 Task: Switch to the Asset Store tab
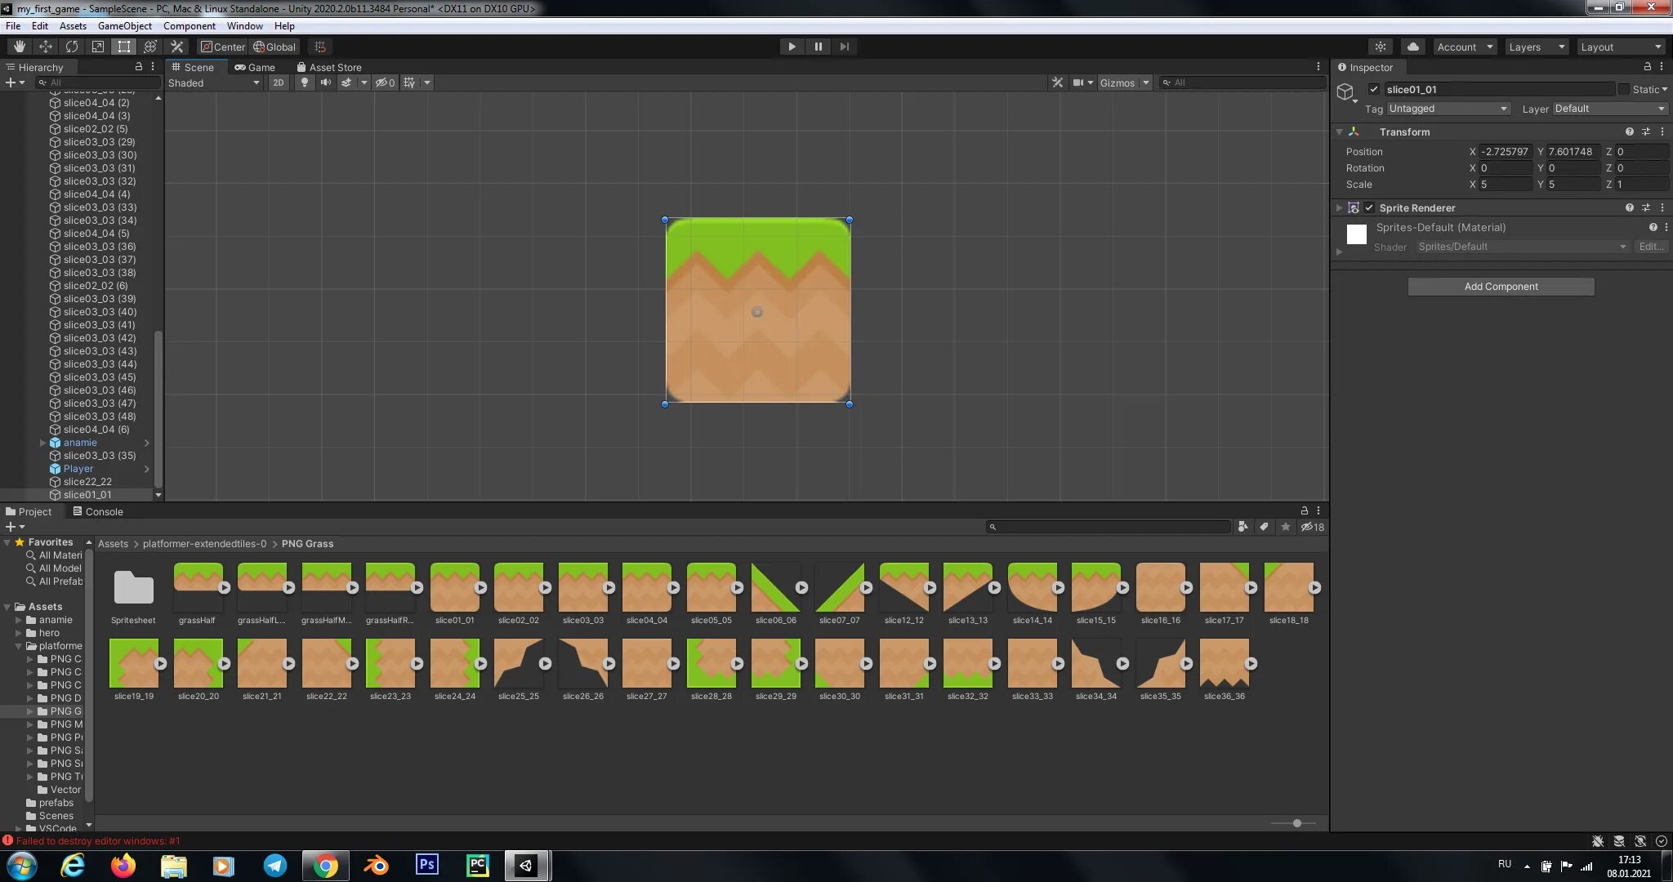point(329,67)
